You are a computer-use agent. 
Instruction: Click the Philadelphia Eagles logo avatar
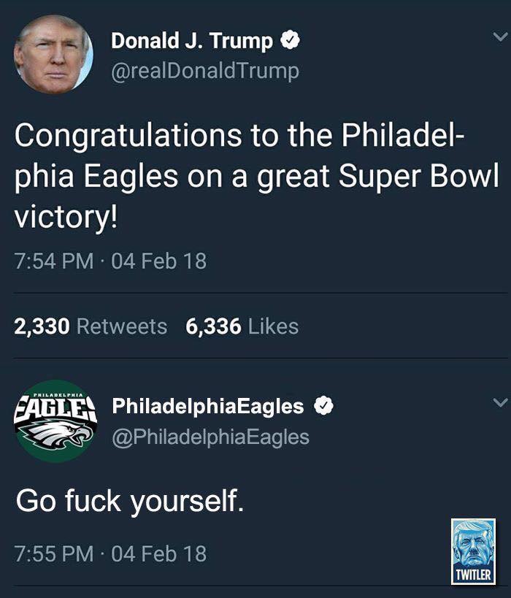tap(53, 421)
